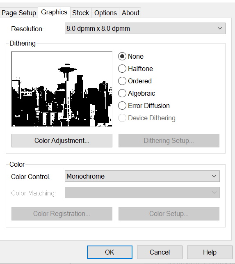
Task: Select the None dithering option
Action: pos(131,56)
